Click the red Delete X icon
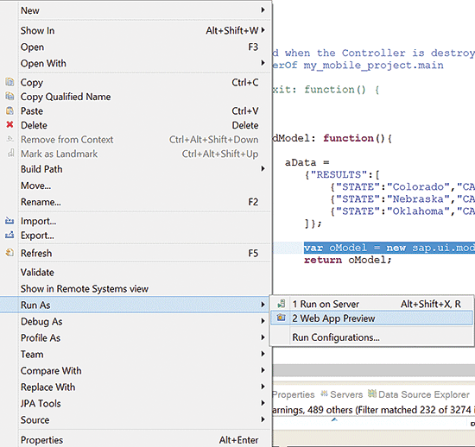This screenshot has height=447, width=475. pyautogui.click(x=9, y=124)
